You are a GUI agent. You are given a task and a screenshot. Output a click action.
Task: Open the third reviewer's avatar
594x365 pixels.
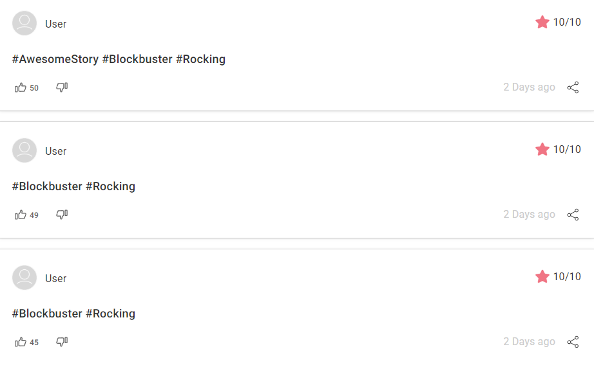pyautogui.click(x=24, y=278)
